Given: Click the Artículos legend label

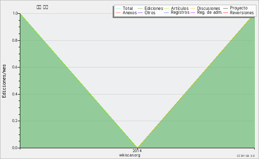Looking at the screenshot, I should coord(180,8).
